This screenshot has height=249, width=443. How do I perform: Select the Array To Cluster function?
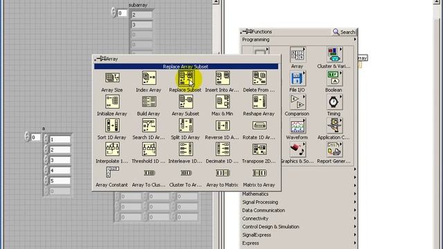click(149, 173)
